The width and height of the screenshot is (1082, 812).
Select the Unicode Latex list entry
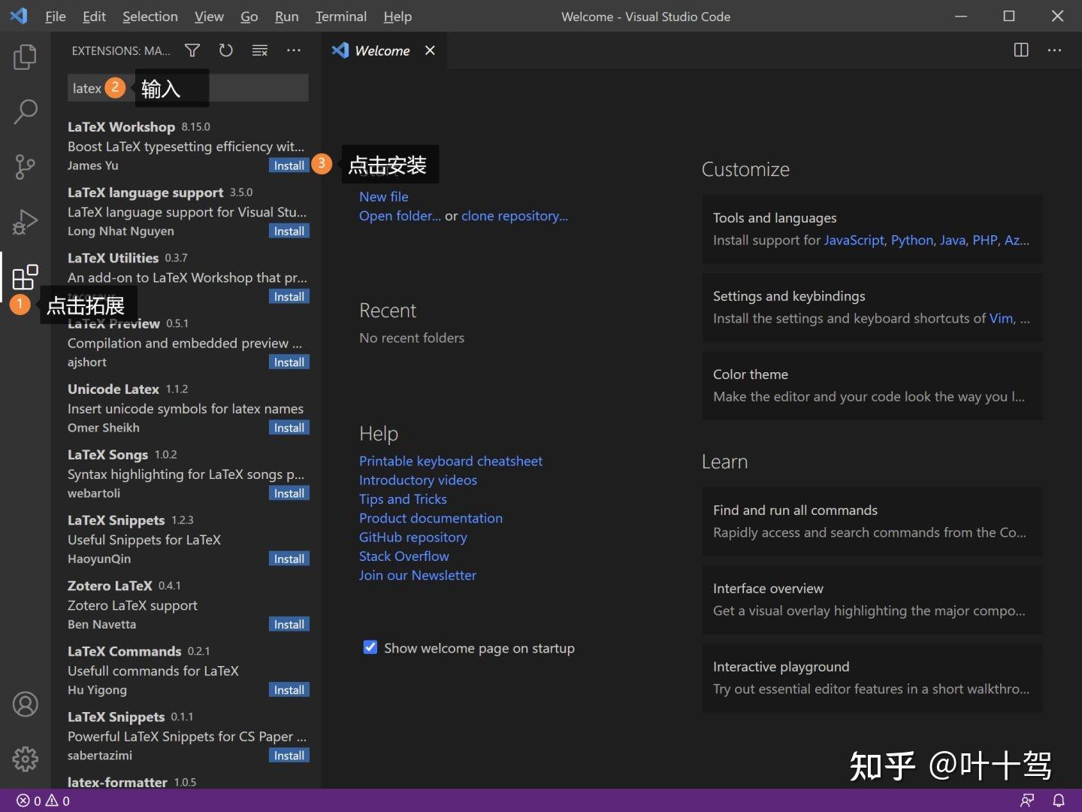pos(187,408)
